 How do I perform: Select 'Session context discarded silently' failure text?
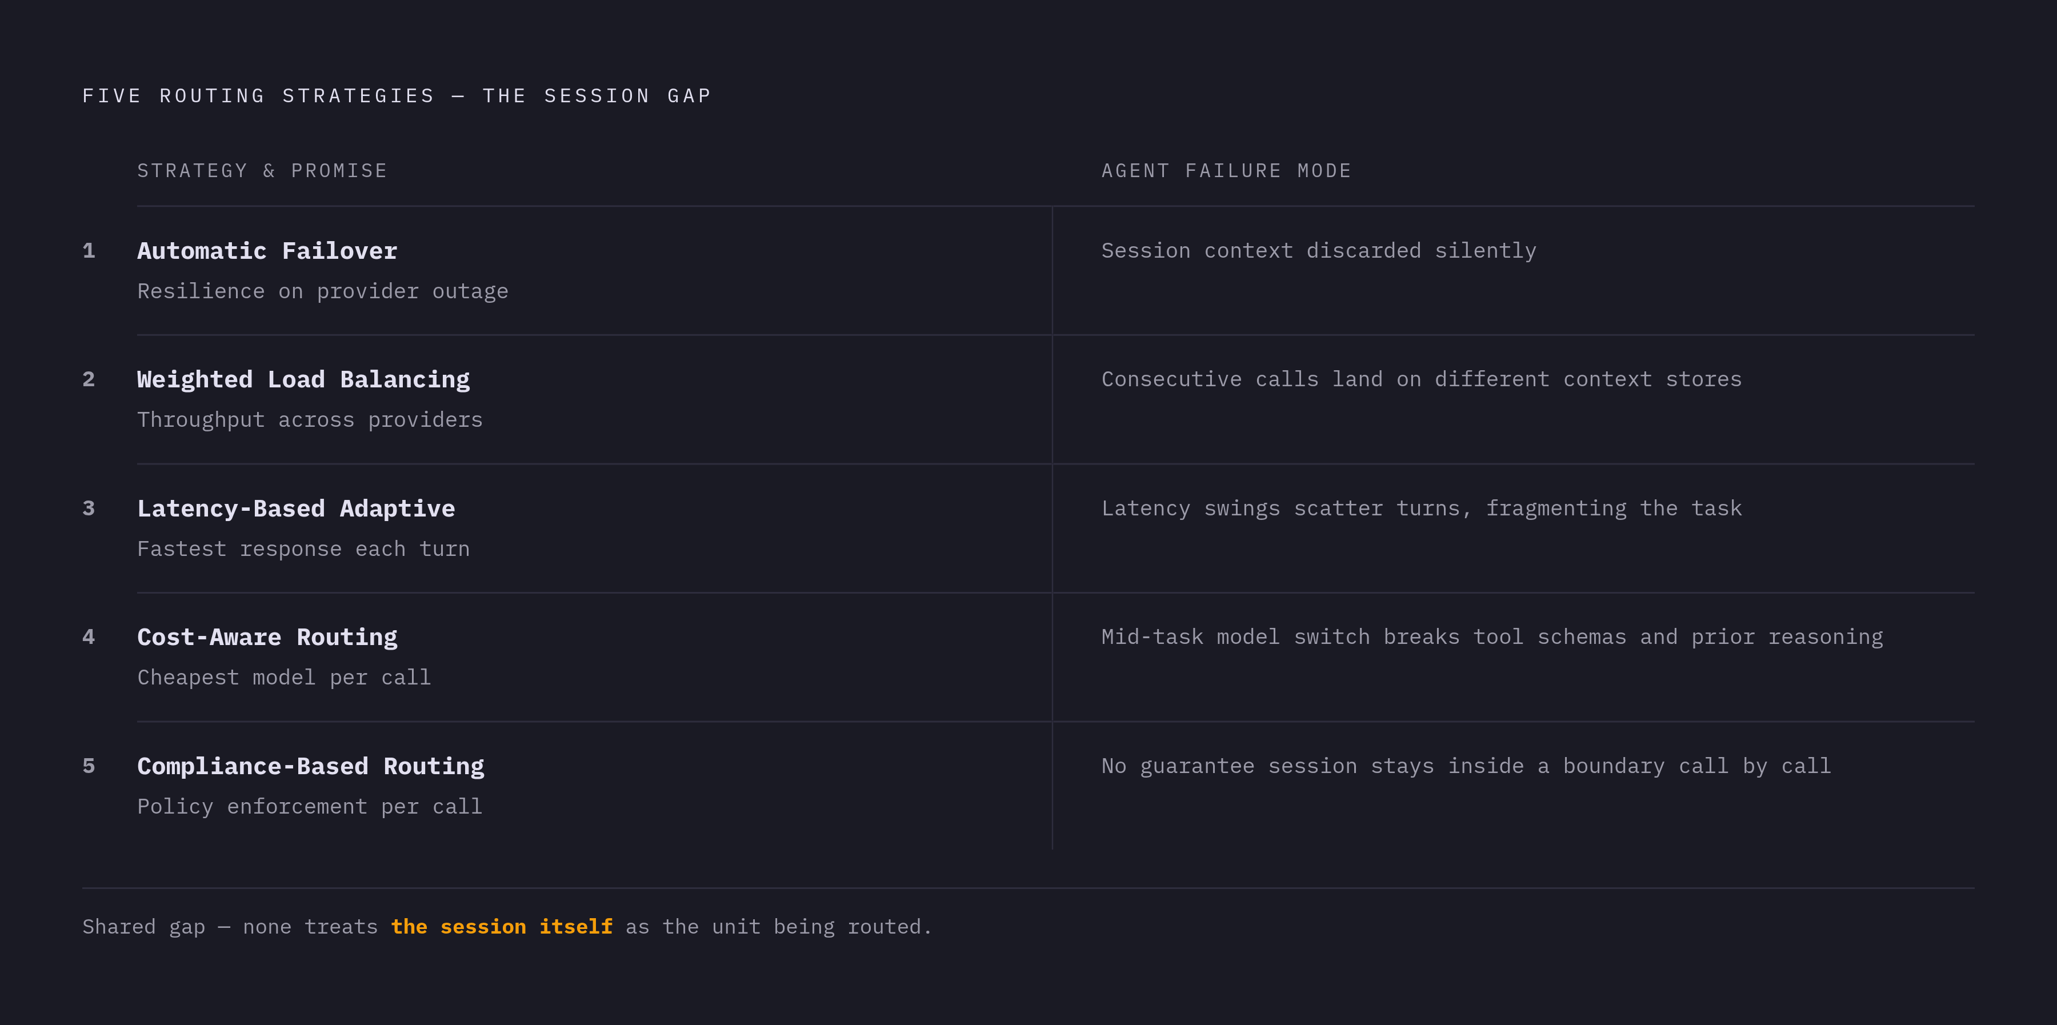tap(1318, 251)
